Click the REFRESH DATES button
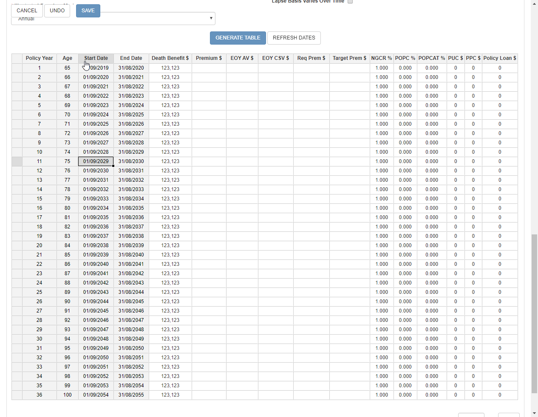The height and width of the screenshot is (417, 538). click(294, 38)
